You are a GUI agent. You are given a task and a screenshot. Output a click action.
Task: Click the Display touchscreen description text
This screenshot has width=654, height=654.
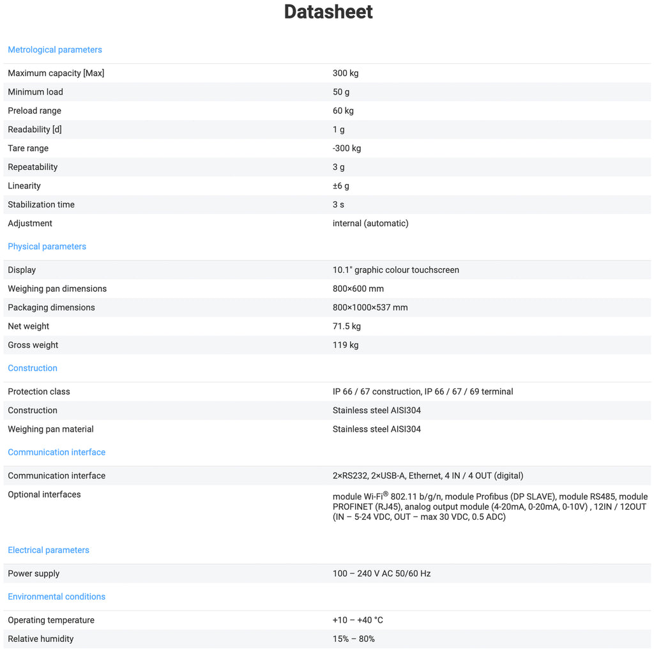(396, 270)
